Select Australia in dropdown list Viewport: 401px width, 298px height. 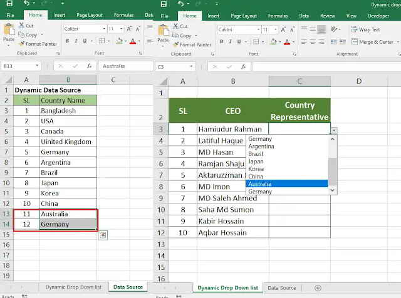tap(287, 184)
